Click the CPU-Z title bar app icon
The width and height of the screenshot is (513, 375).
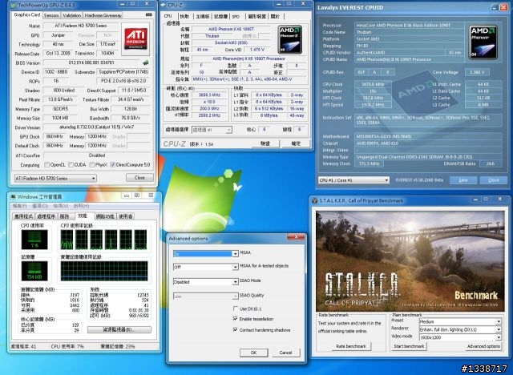coord(164,6)
